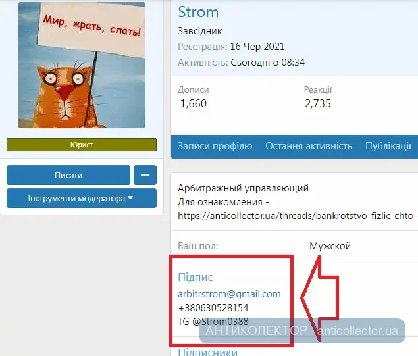Click the Писати button
This screenshot has height=356, width=418.
tap(68, 175)
